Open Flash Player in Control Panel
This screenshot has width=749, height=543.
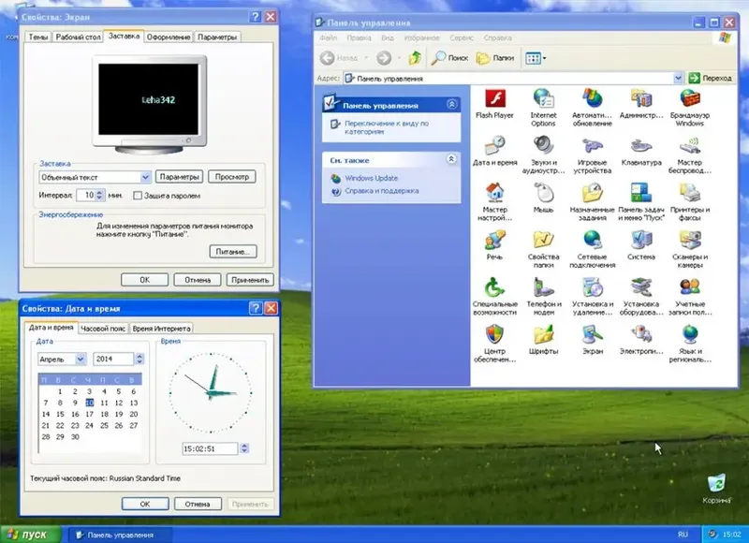(494, 102)
